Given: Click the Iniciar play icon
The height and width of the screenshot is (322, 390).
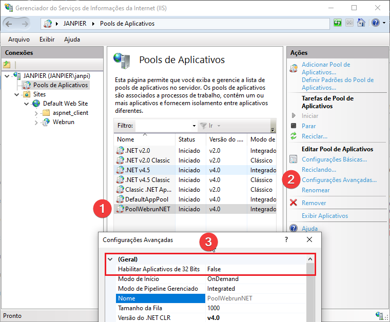Looking at the screenshot, I should coord(294,115).
